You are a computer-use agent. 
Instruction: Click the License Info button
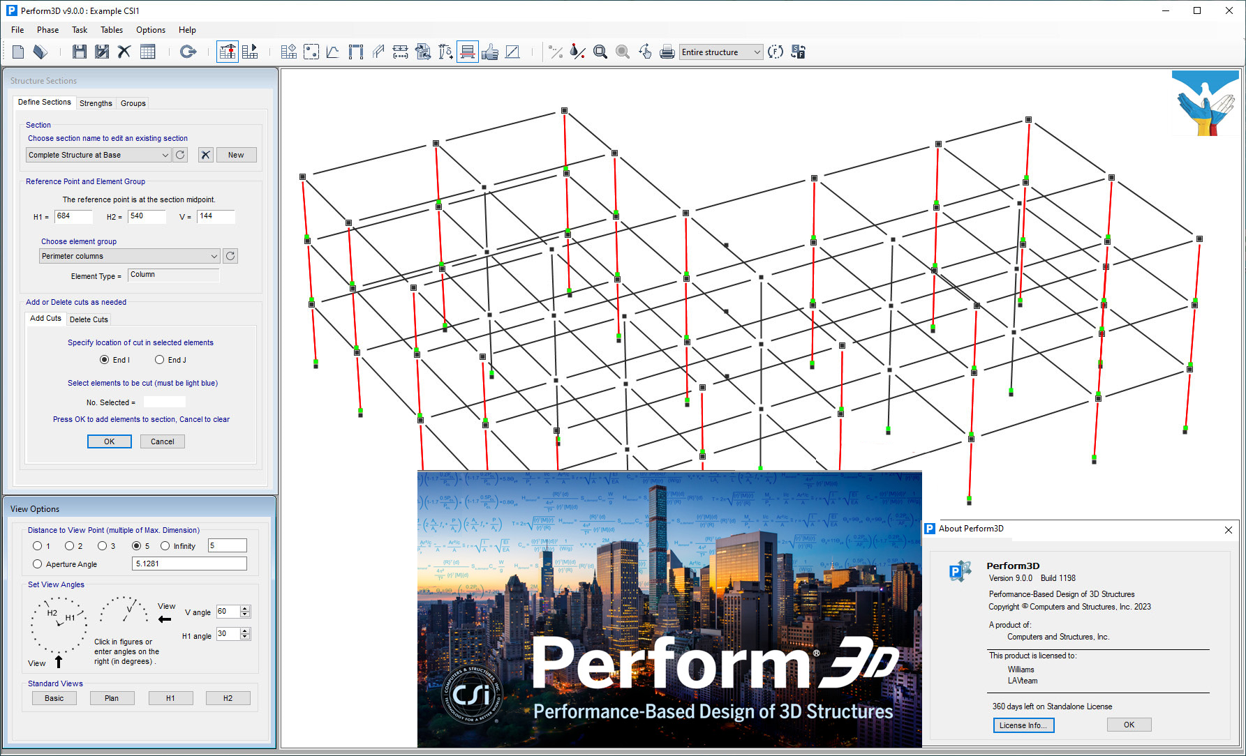1023,725
